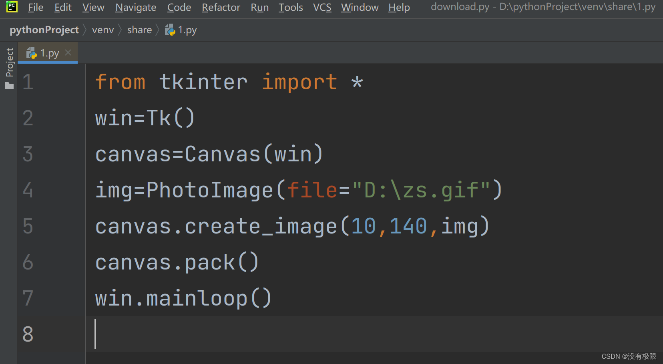Click line number 1 in the gutter
This screenshot has height=364, width=663.
point(28,82)
